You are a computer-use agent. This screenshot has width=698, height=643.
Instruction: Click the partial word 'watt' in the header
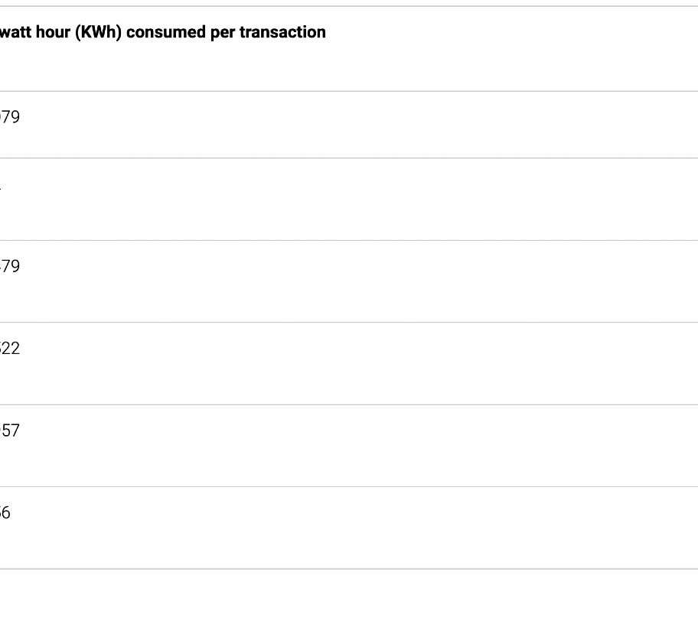coord(15,32)
